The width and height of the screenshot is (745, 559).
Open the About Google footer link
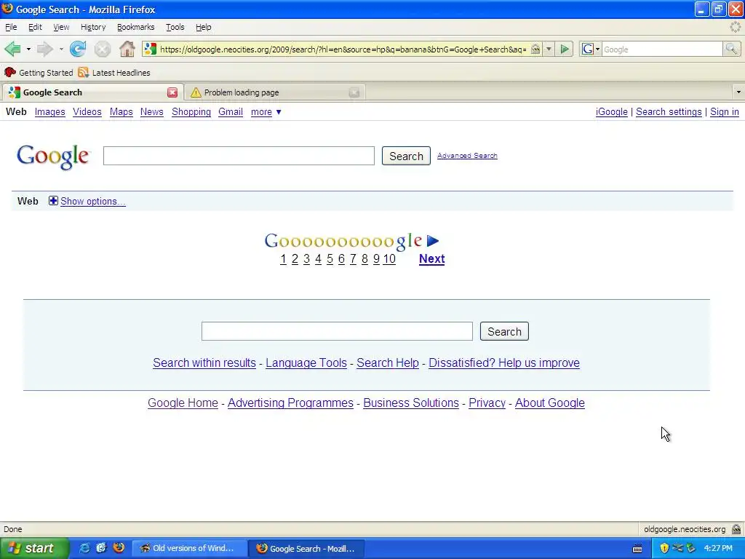550,403
